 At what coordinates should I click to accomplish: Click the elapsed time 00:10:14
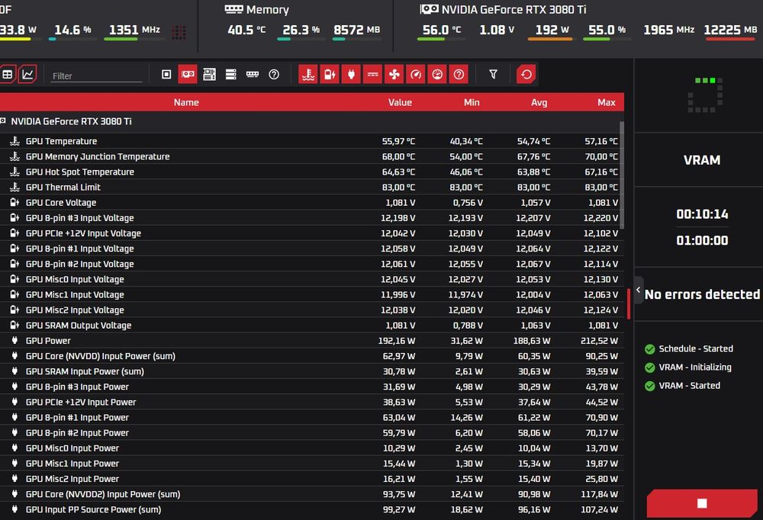coord(702,214)
